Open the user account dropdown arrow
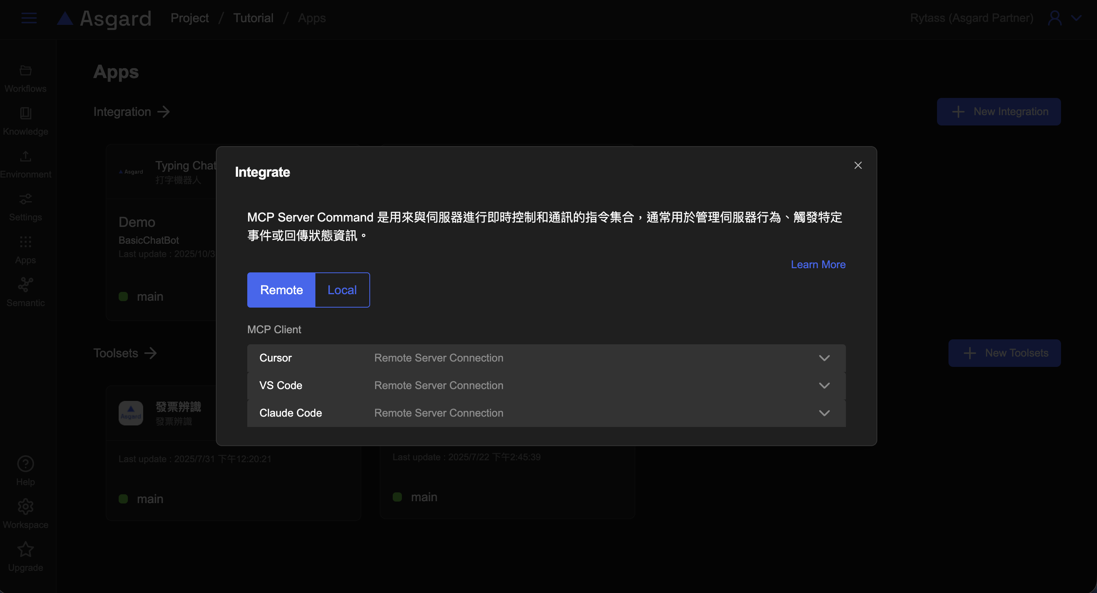 pos(1076,18)
